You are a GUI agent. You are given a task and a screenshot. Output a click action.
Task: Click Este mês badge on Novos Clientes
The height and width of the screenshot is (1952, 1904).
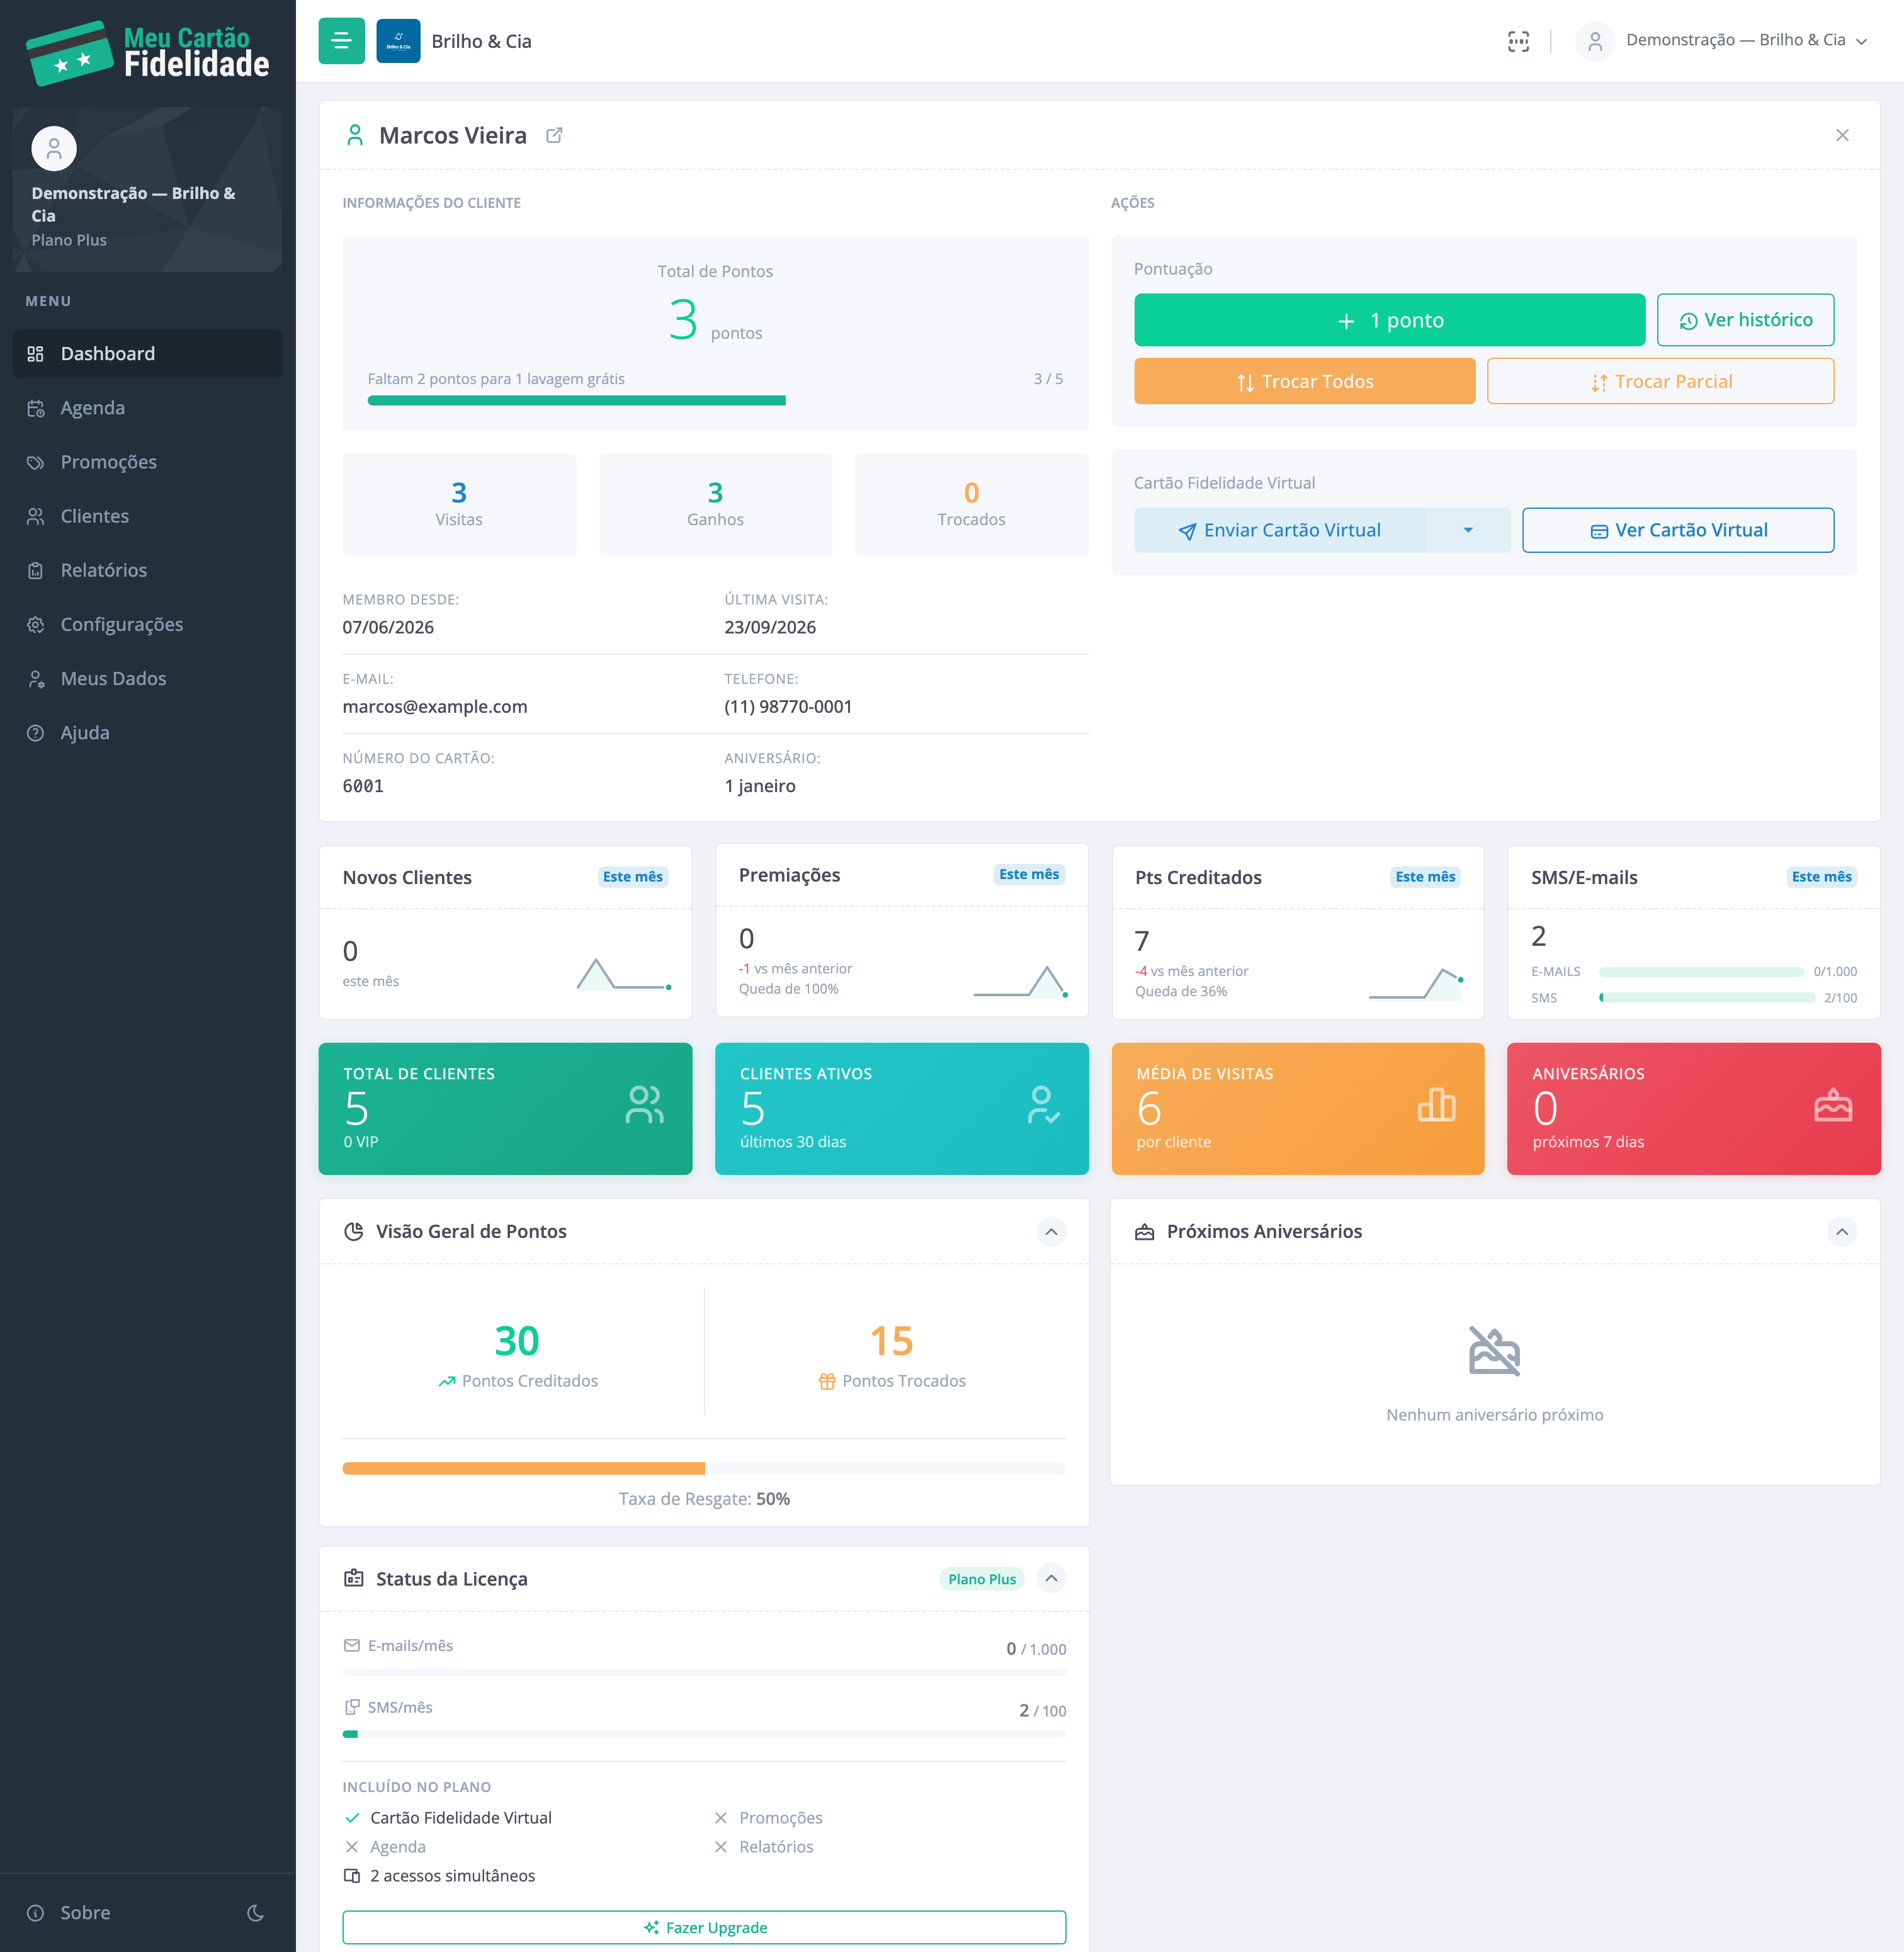(633, 877)
